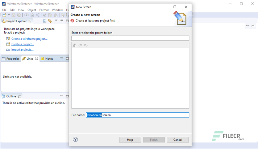Close the Project Explorer tab
This screenshot has width=258, height=149.
(30, 21)
